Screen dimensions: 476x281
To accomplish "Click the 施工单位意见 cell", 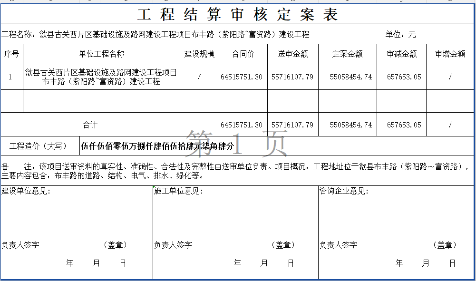I will (x=235, y=214).
